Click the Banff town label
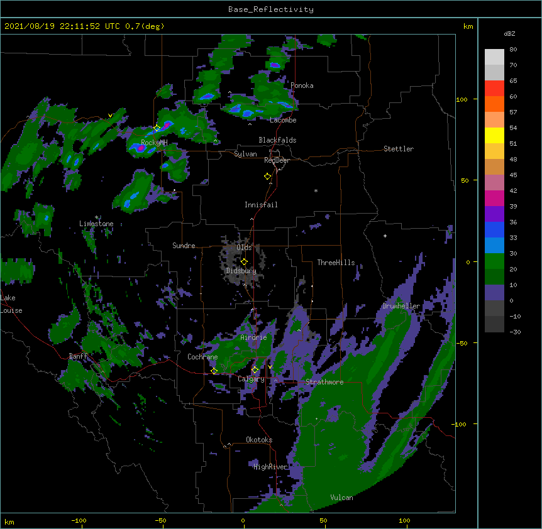 click(78, 356)
